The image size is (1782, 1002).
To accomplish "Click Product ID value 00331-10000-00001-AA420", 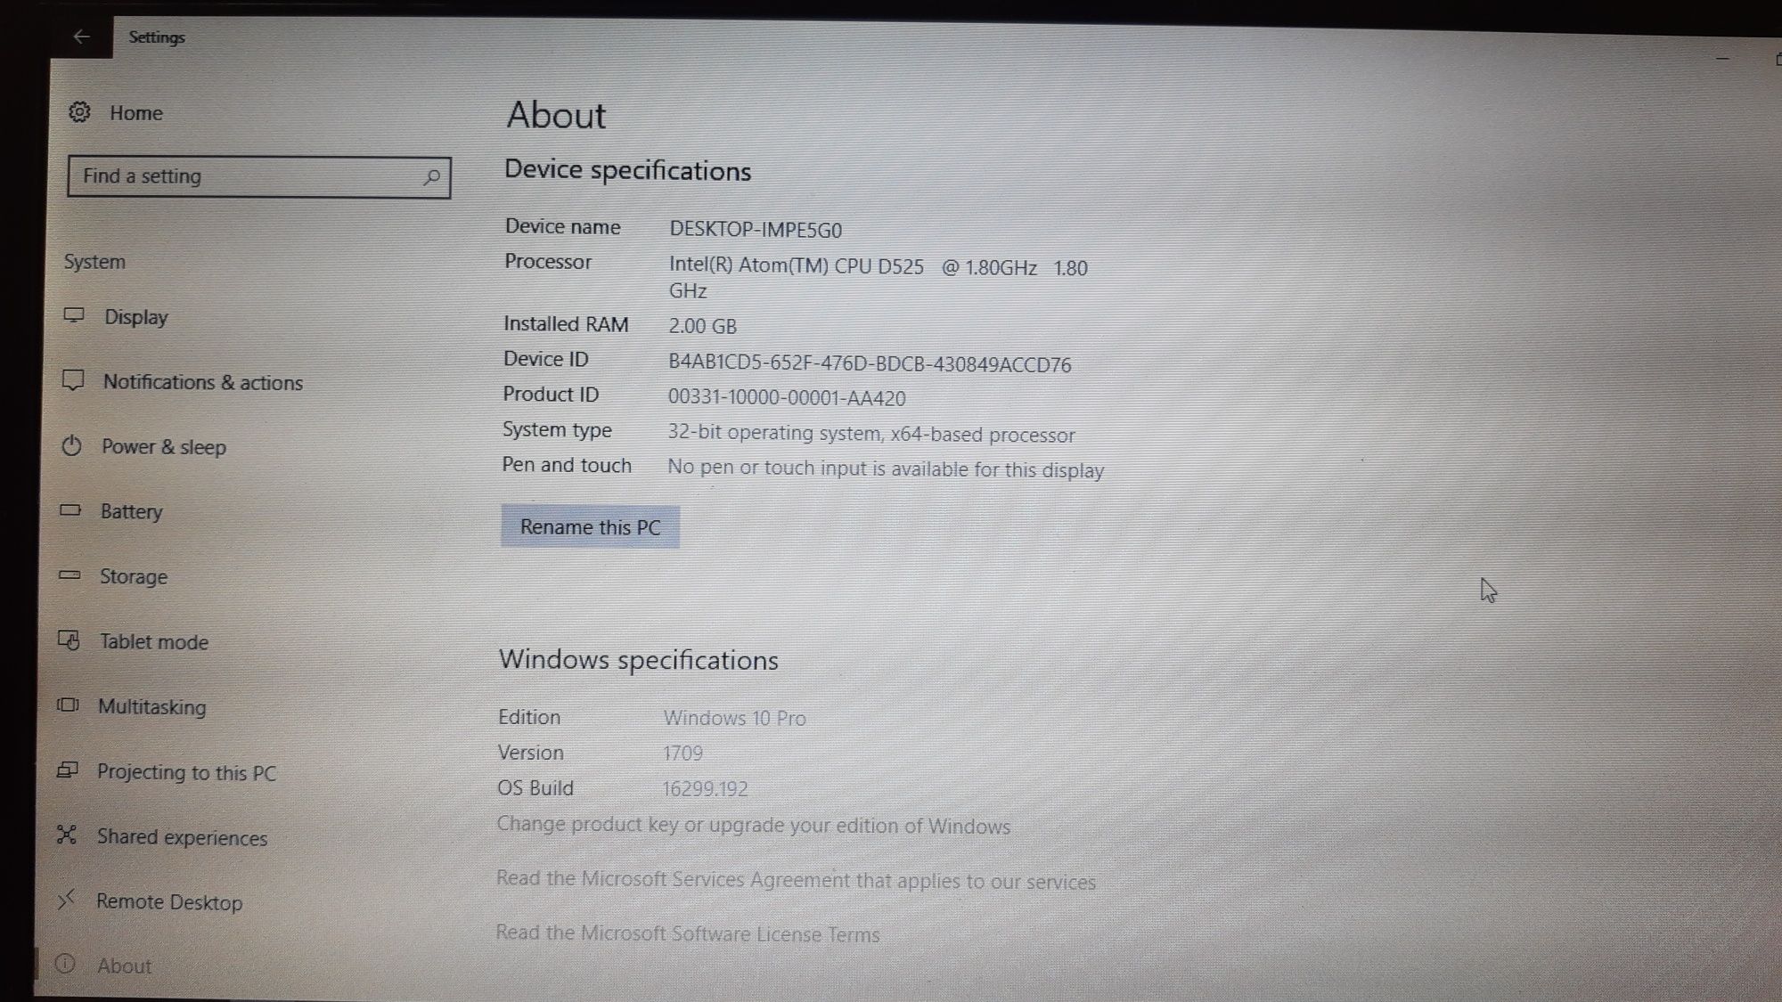I will [787, 397].
